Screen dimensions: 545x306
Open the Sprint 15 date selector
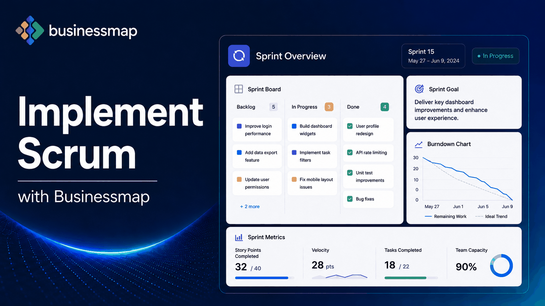tap(433, 56)
